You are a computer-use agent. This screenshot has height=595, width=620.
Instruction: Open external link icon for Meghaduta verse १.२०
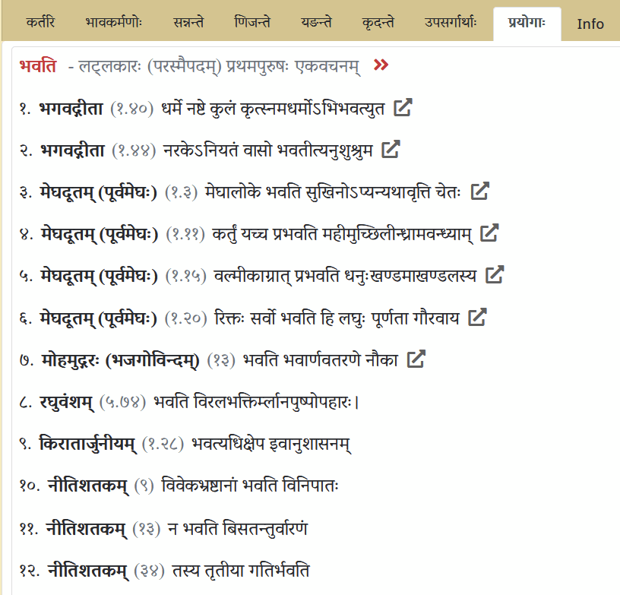pos(476,317)
